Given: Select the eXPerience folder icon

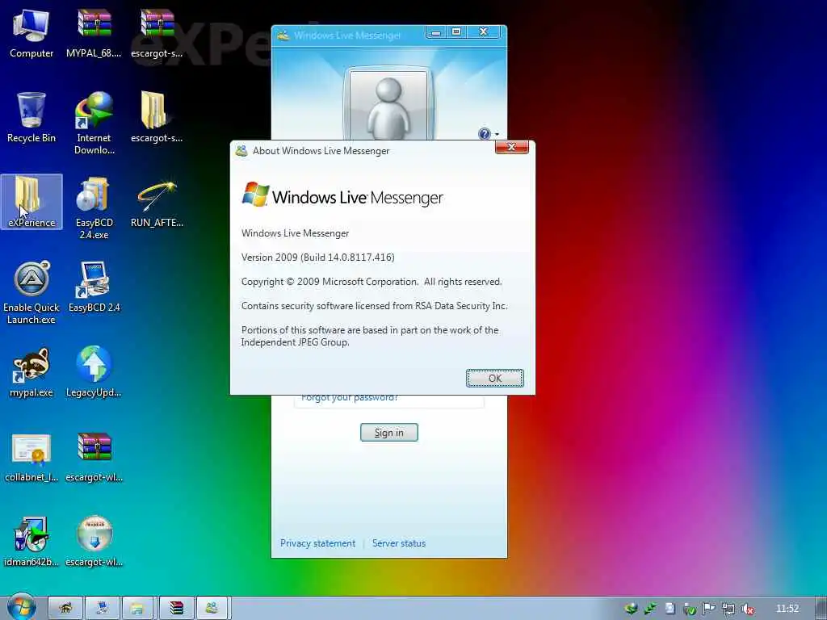Looking at the screenshot, I should [x=31, y=202].
